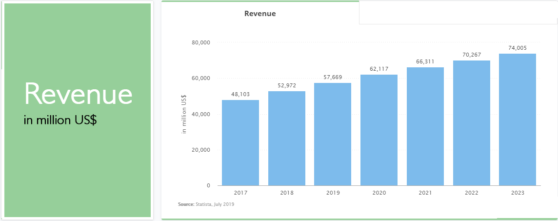Click the 2017 revenue bar

240,143
